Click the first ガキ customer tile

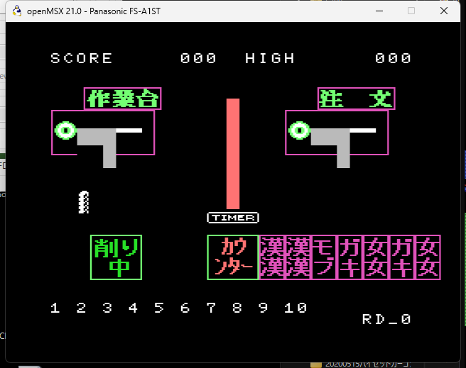click(350, 257)
